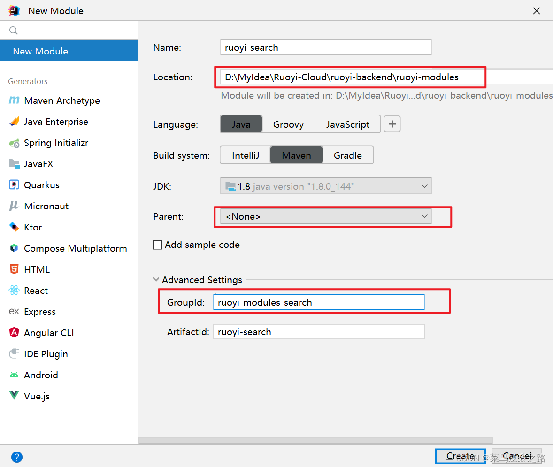The image size is (553, 467).
Task: Click the Vue.js logo icon
Action: 14,396
